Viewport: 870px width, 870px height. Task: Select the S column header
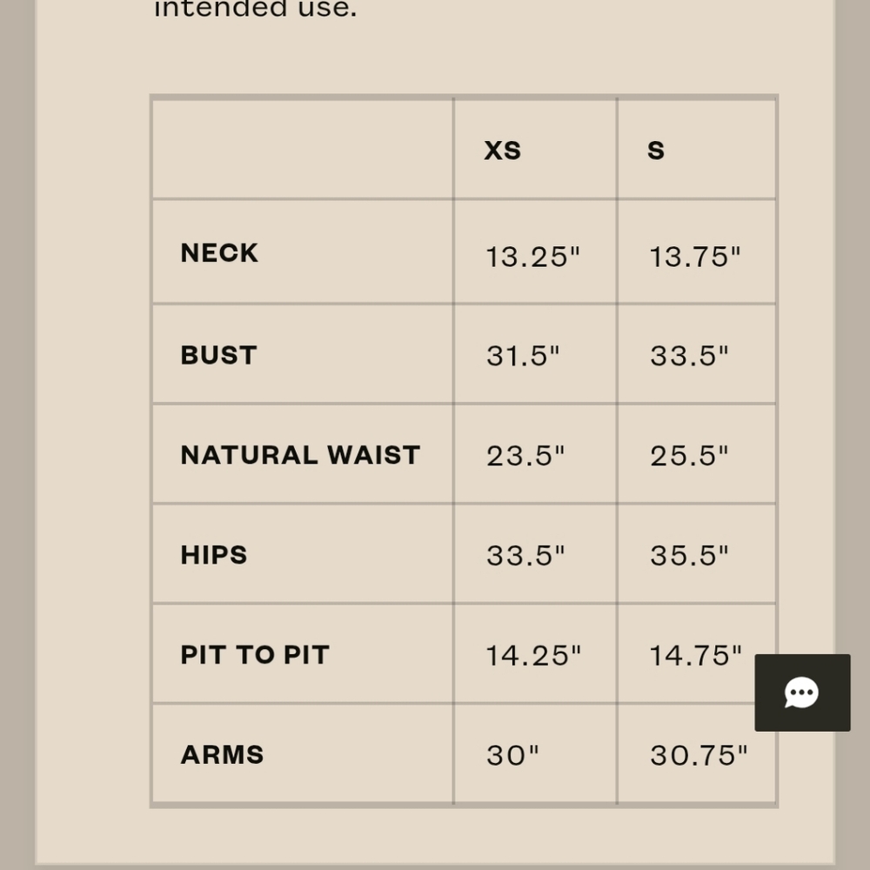point(656,151)
